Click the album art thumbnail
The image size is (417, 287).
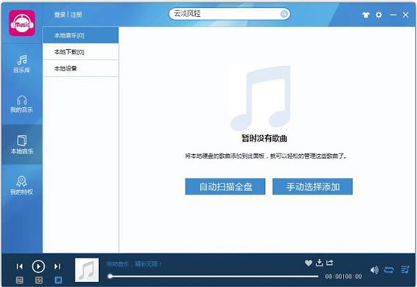tap(87, 270)
